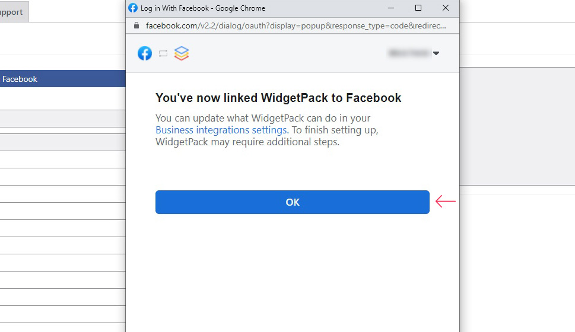Viewport: 575px width, 332px height.
Task: Click the heading "You've now linked WidgetPack to Facebook"
Action: [x=278, y=98]
